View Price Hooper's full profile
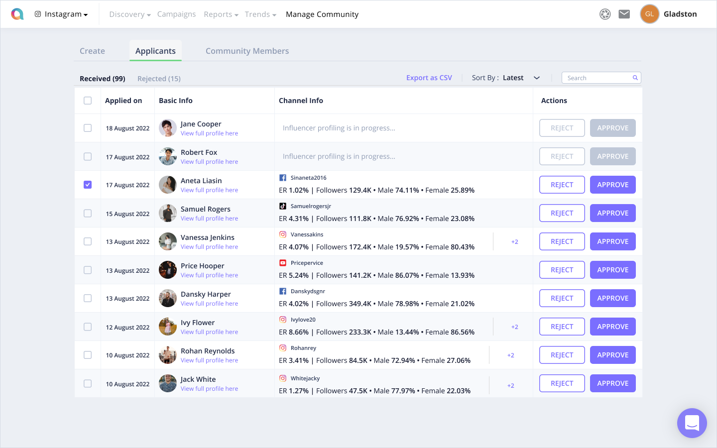The width and height of the screenshot is (717, 448). [x=209, y=275]
